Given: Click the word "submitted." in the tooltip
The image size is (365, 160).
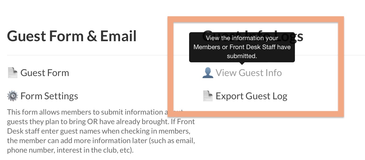Looking at the screenshot, I should (x=242, y=56).
